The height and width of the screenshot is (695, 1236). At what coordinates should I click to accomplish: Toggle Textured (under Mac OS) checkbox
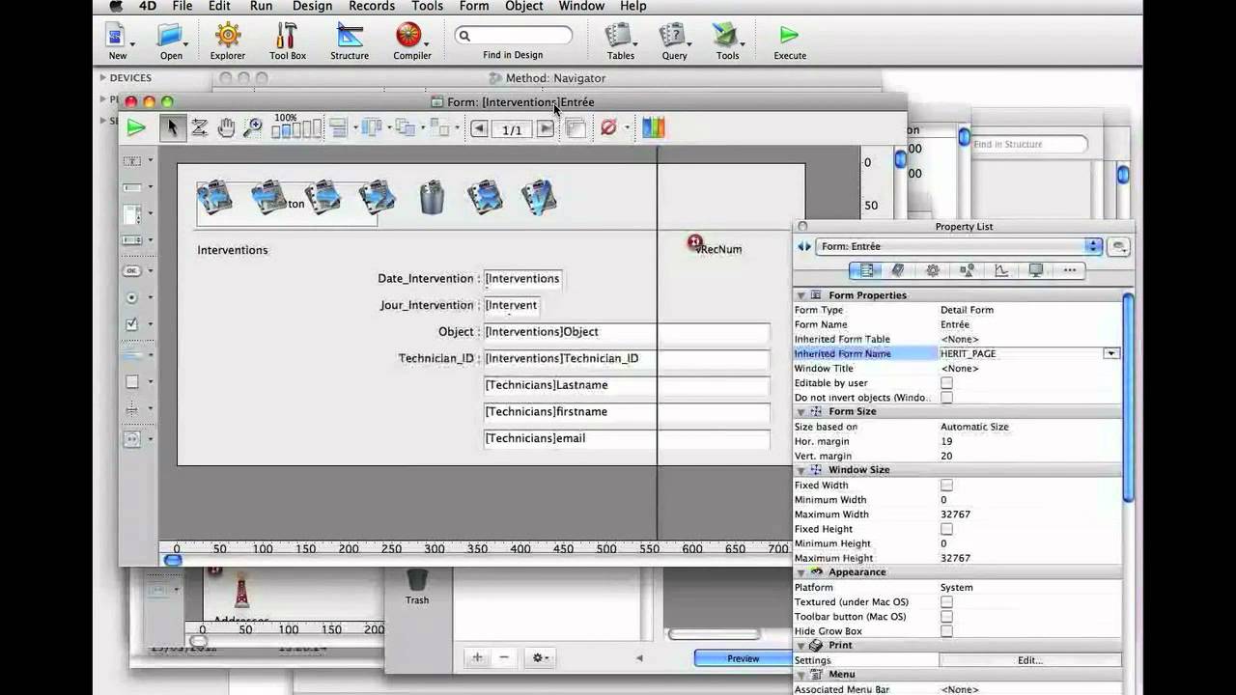pyautogui.click(x=946, y=602)
